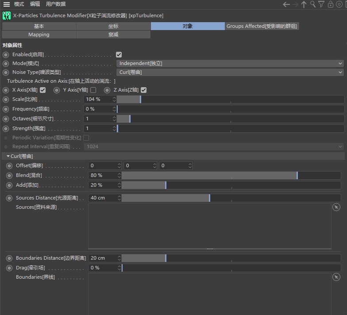Click the Z Axis keyframe dot
Screen dimensions: 347x315
(107, 90)
